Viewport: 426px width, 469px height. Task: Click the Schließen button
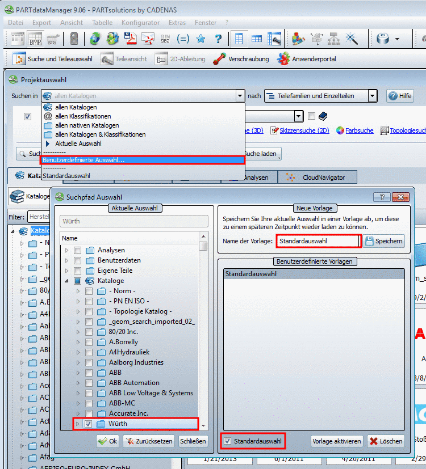(193, 441)
